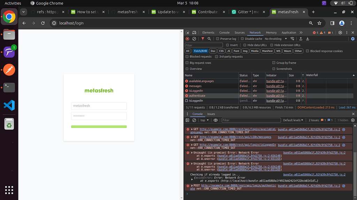
Task: Clear the network log
Action: pyautogui.click(x=194, y=39)
